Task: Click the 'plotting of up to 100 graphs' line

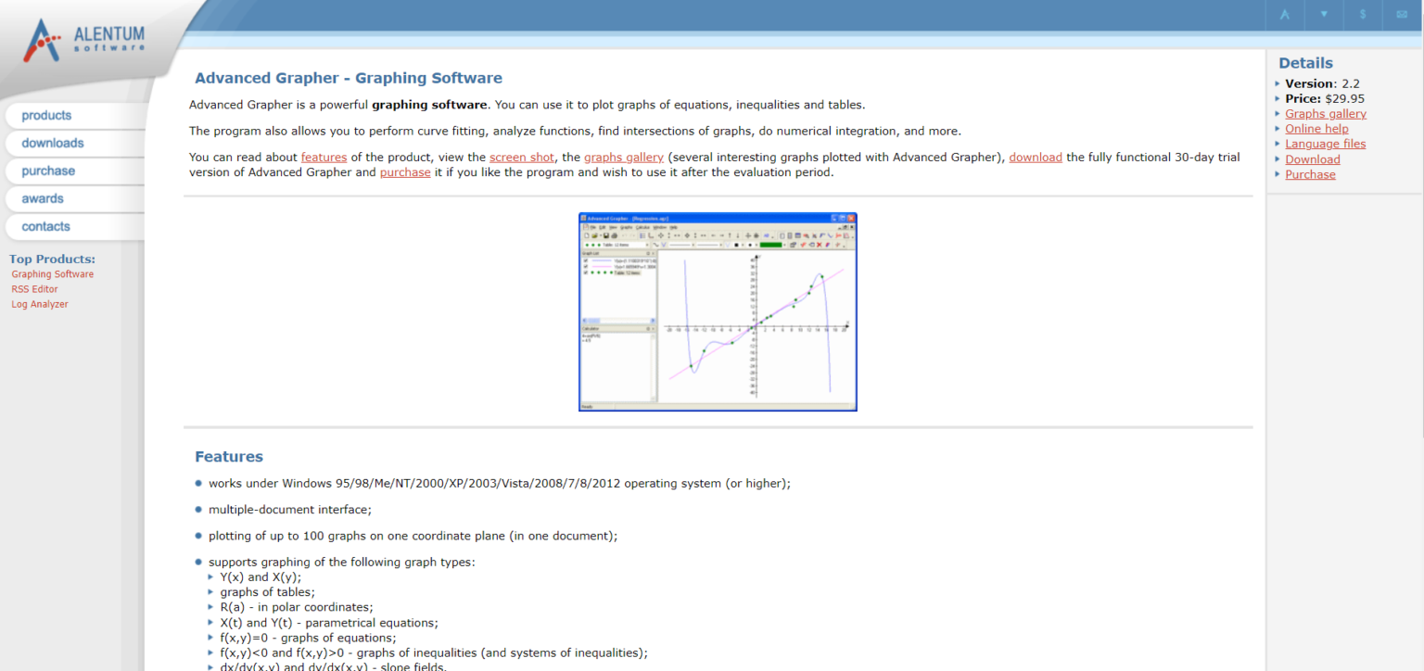Action: pos(413,536)
